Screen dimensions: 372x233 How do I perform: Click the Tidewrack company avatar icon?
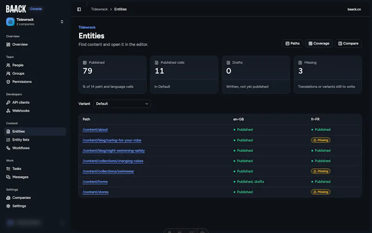(x=10, y=21)
